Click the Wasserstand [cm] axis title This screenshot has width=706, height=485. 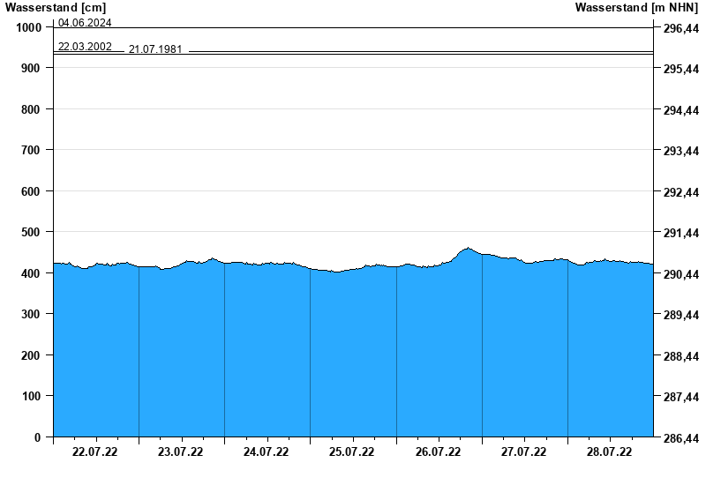coord(55,8)
